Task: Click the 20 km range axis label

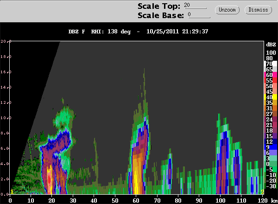Action: [51, 201]
